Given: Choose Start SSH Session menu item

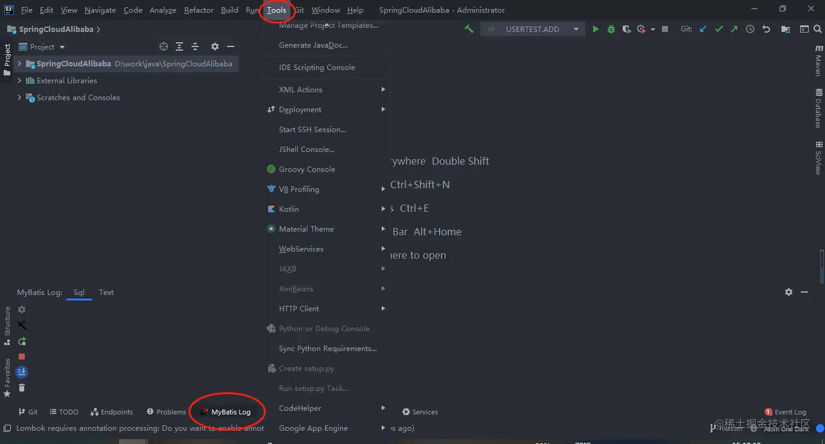Looking at the screenshot, I should coord(327,129).
